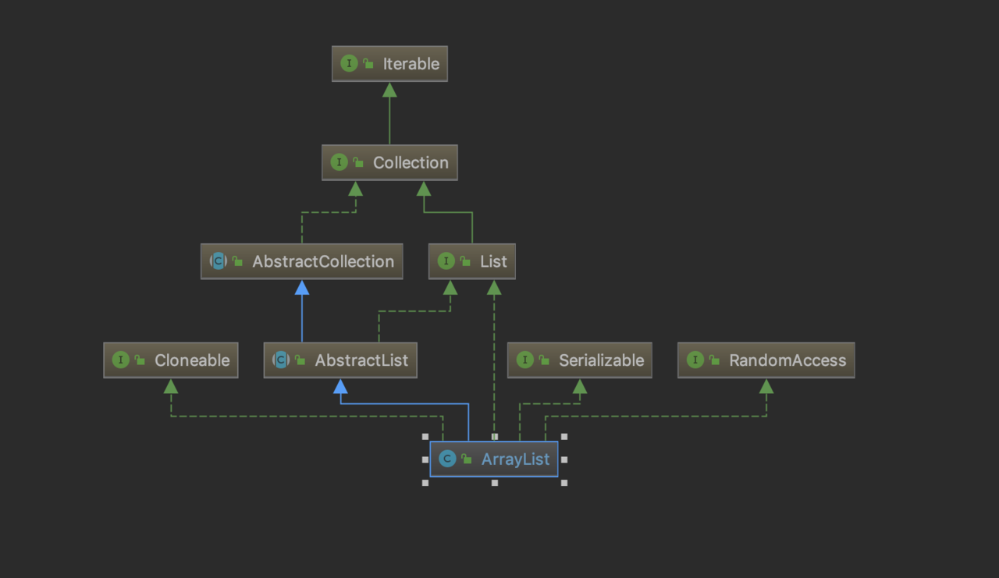
Task: Click the lock icon on Serializable
Action: [x=544, y=360]
